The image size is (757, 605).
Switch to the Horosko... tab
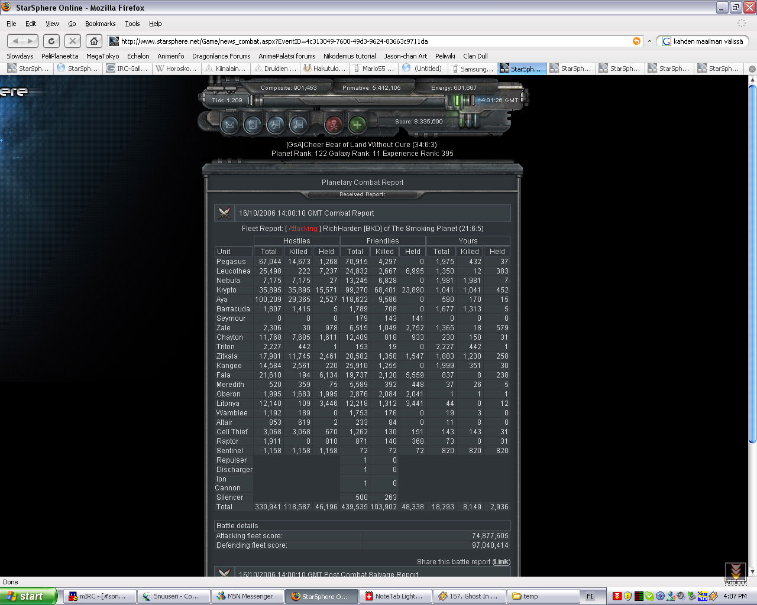coord(176,69)
